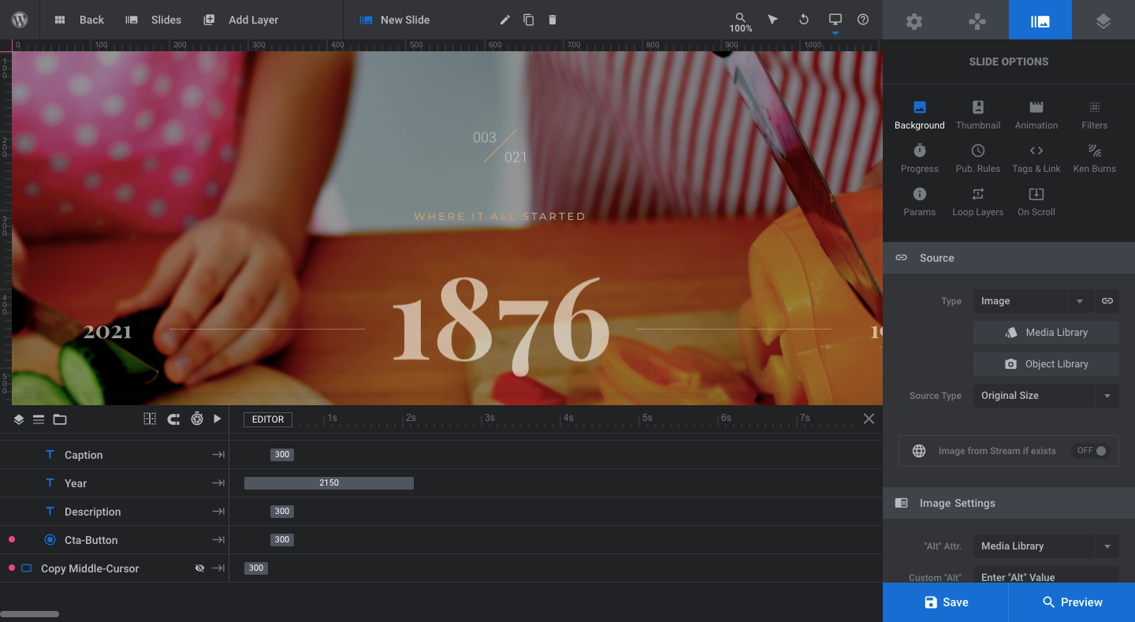Viewport: 1135px width, 622px height.
Task: Click the Media Library button
Action: click(x=1046, y=333)
